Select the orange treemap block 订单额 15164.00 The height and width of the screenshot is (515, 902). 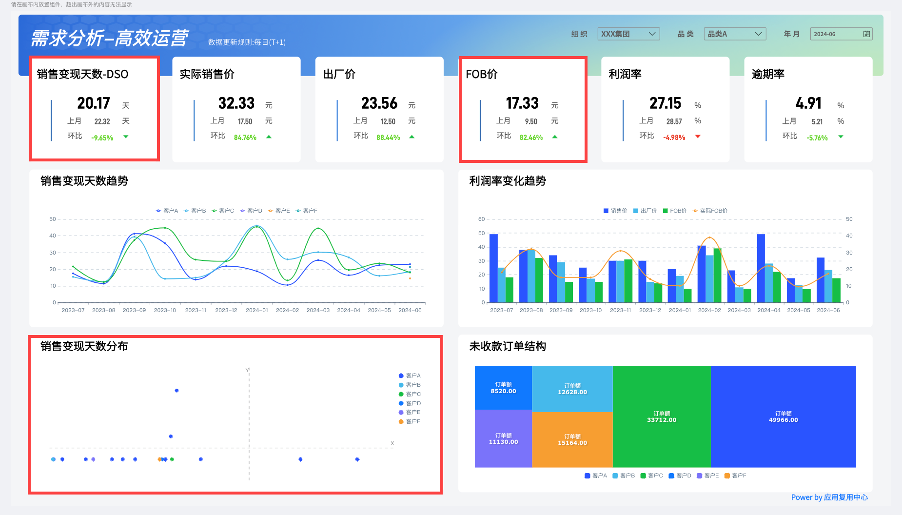point(572,439)
